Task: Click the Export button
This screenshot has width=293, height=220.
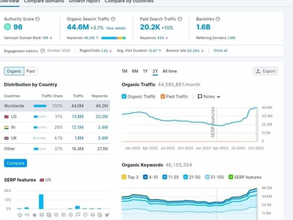Action: pos(265,71)
